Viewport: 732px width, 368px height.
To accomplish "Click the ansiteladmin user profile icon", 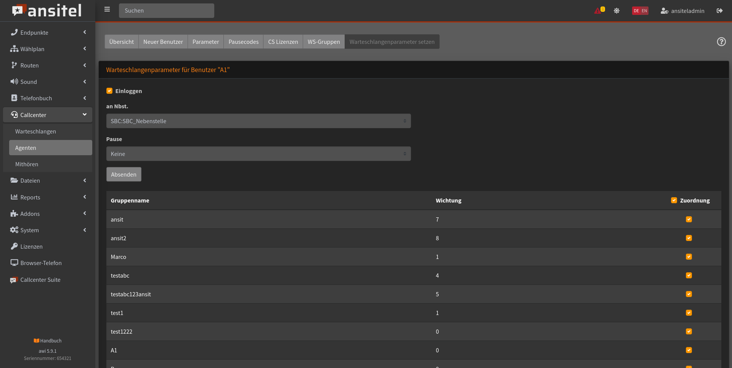I will pos(664,11).
